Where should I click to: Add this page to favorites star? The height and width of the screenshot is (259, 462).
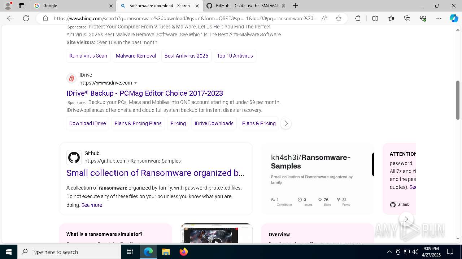coord(339,18)
